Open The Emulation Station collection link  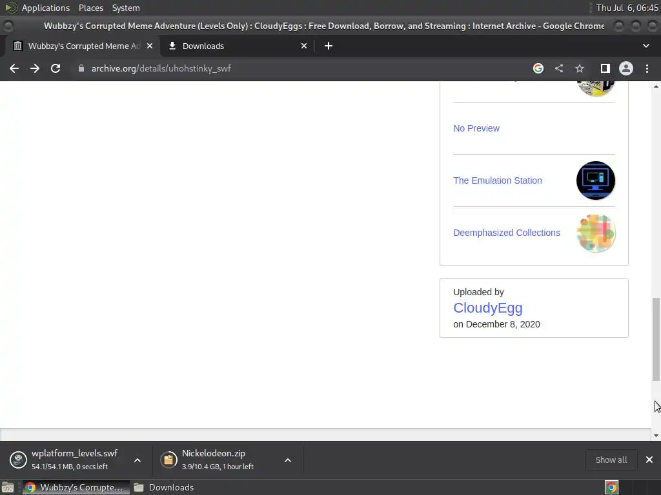click(x=498, y=180)
